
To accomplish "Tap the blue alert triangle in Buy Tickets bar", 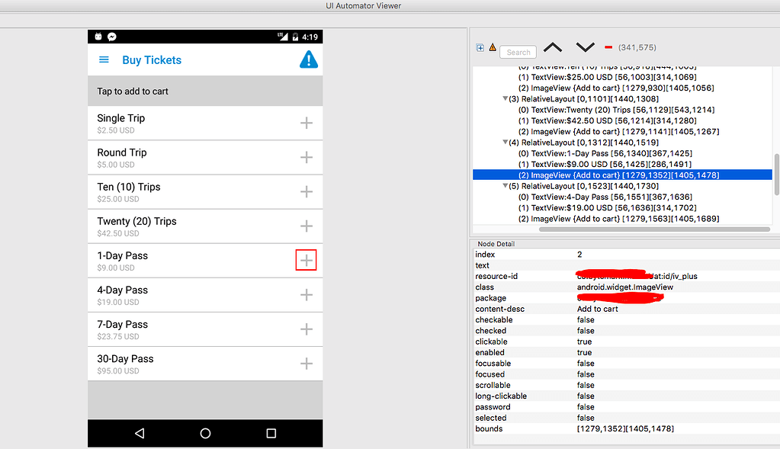I will click(x=308, y=59).
